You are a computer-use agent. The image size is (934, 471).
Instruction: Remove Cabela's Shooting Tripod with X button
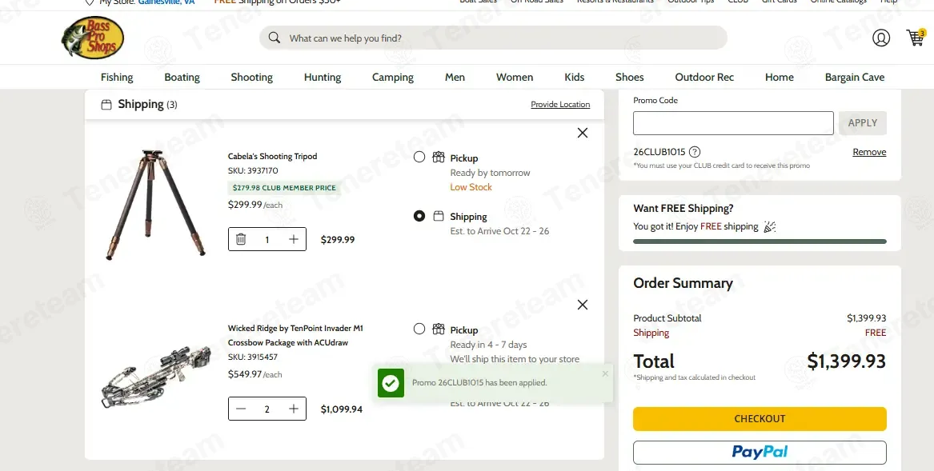583,133
